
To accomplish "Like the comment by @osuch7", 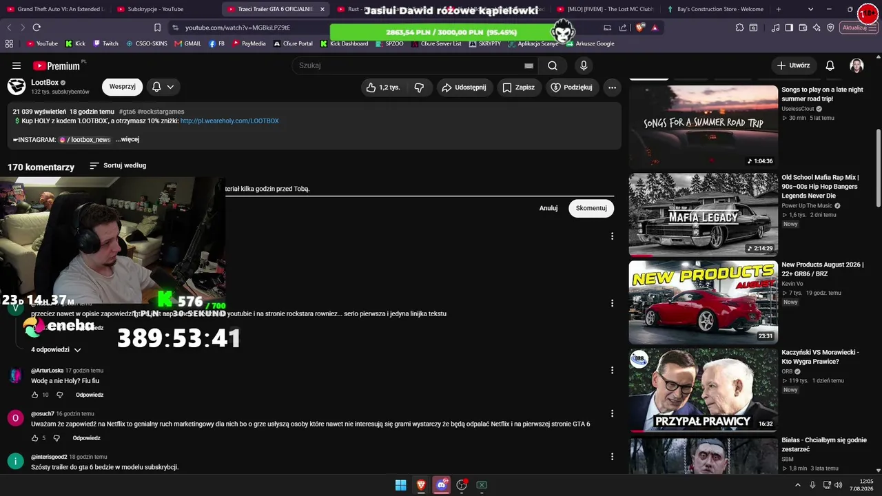I will pyautogui.click(x=34, y=438).
